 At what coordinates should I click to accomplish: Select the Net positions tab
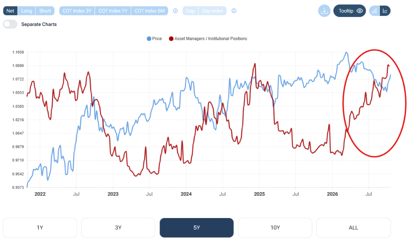coord(10,11)
